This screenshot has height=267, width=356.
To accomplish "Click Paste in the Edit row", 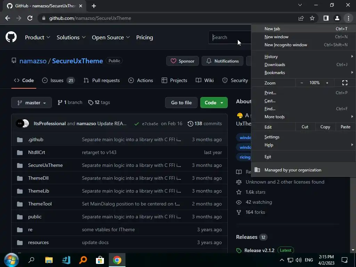I will tap(345, 127).
